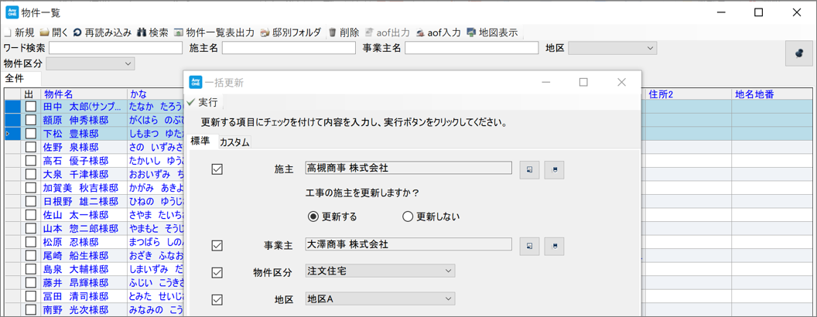Click the 削除 trash icon
The image size is (817, 317).
click(x=333, y=32)
